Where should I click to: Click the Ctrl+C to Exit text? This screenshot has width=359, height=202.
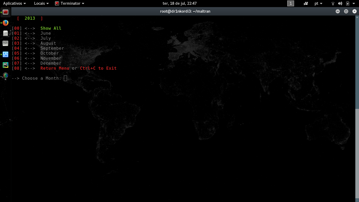point(98,68)
